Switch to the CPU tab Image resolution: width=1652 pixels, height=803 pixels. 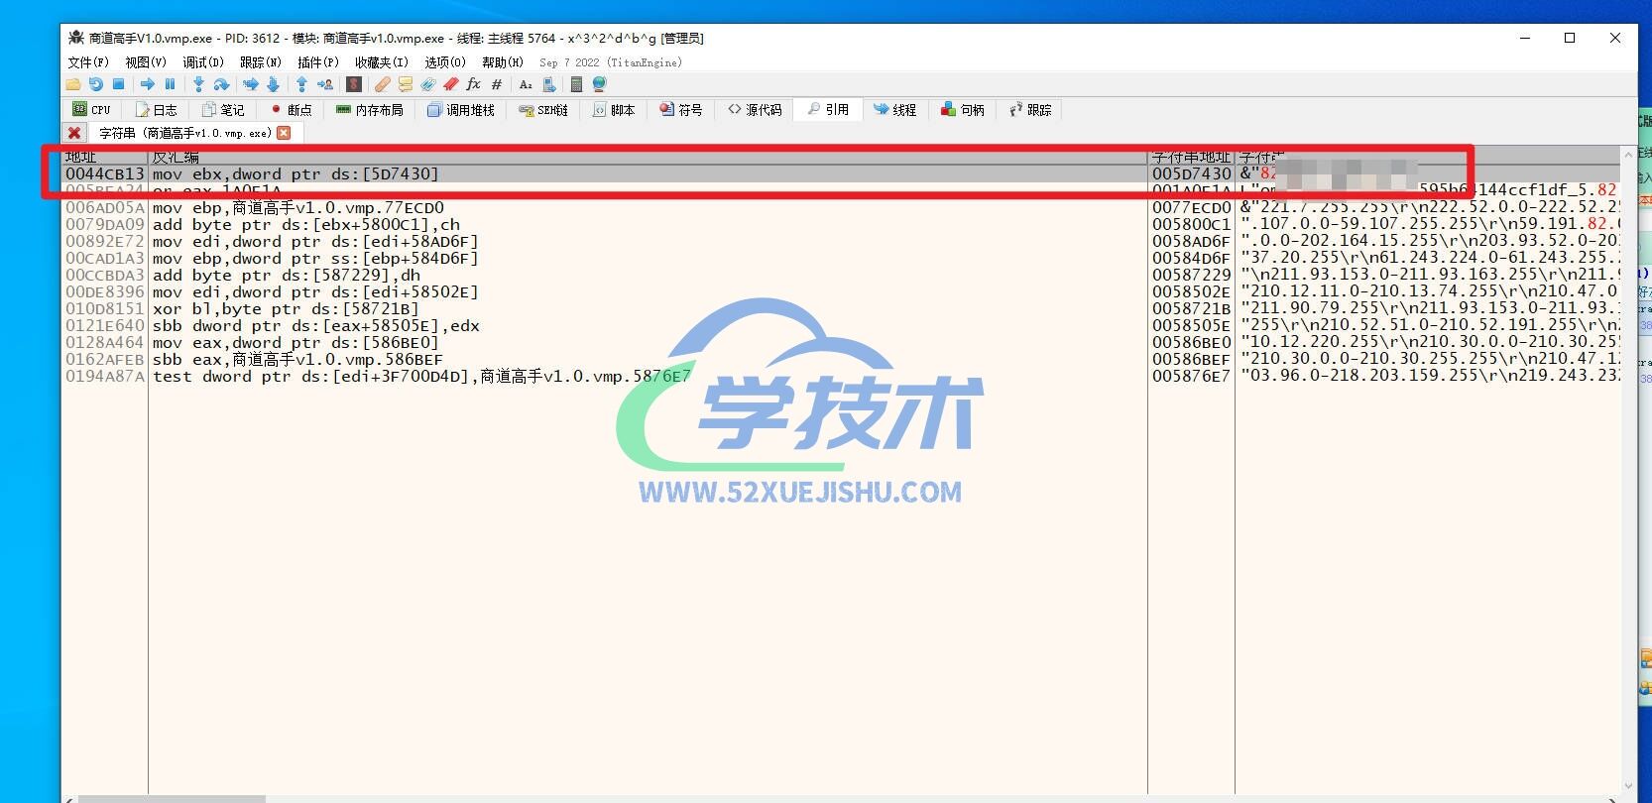[x=91, y=110]
